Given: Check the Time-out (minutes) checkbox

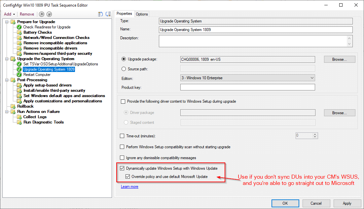Looking at the screenshot, I should click(122, 136).
